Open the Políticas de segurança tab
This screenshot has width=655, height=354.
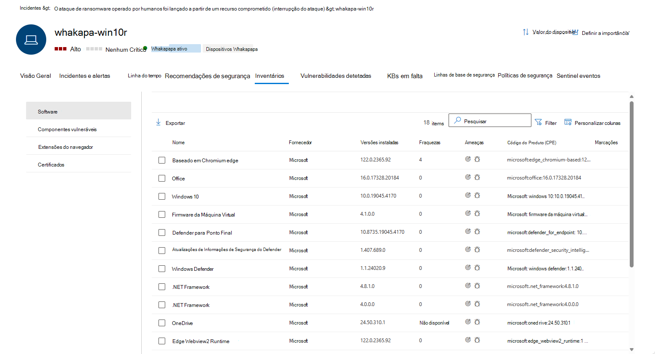tap(525, 76)
